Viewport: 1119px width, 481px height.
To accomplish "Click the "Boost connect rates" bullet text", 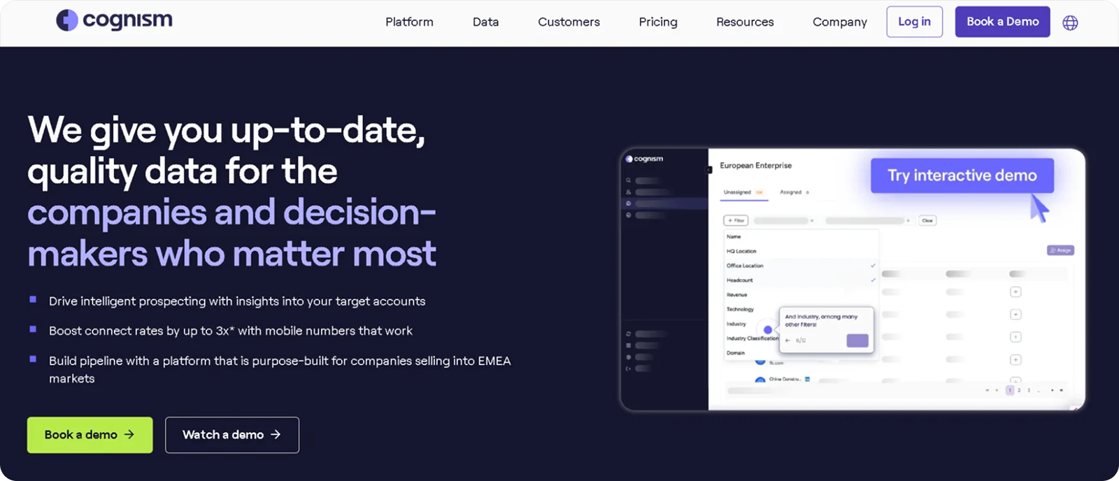I will [231, 331].
